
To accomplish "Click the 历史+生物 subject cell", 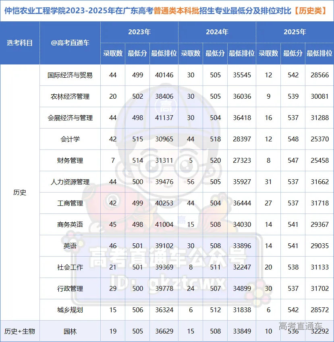I will click(x=20, y=332).
